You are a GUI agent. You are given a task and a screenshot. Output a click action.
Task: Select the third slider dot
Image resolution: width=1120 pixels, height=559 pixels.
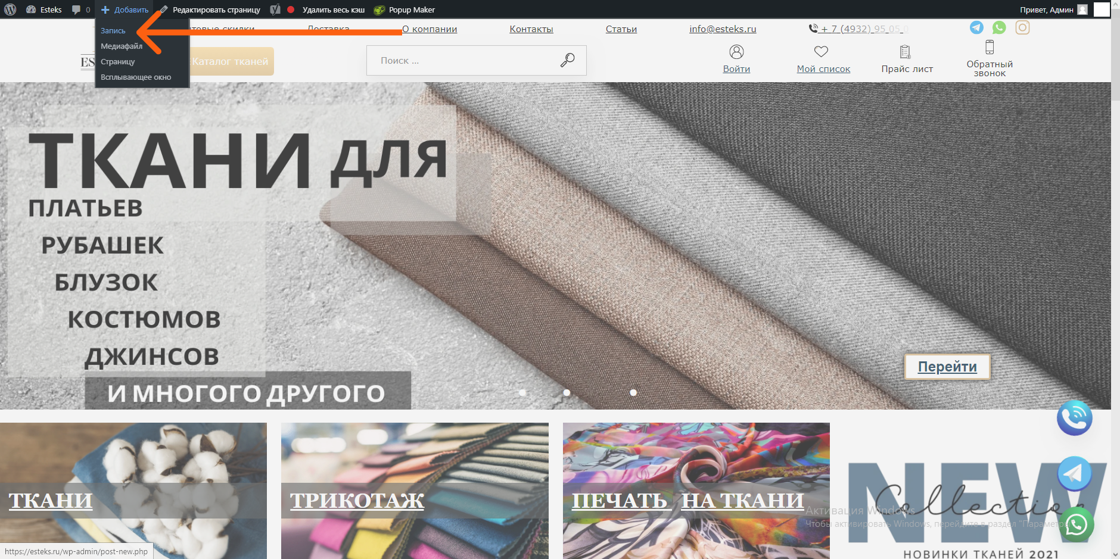point(633,393)
